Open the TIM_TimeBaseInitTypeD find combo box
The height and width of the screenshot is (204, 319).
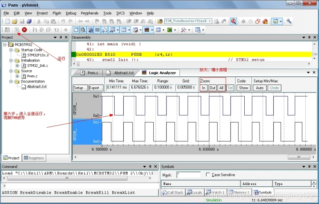[x=188, y=21]
